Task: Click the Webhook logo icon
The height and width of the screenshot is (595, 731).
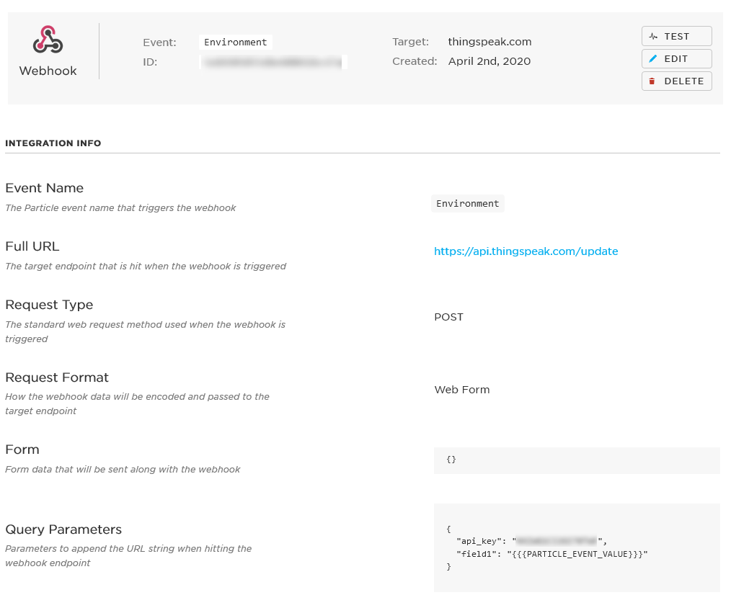Action: (48, 40)
